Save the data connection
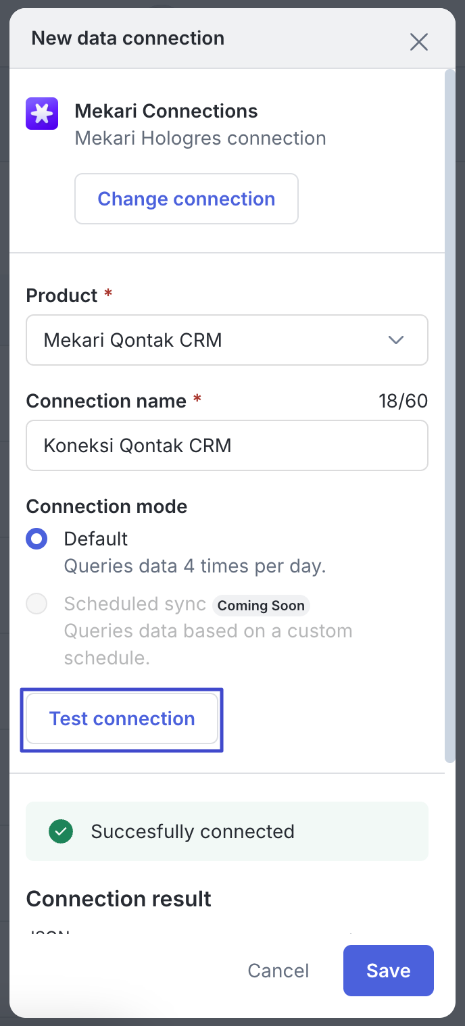The width and height of the screenshot is (465, 1026). tap(388, 971)
